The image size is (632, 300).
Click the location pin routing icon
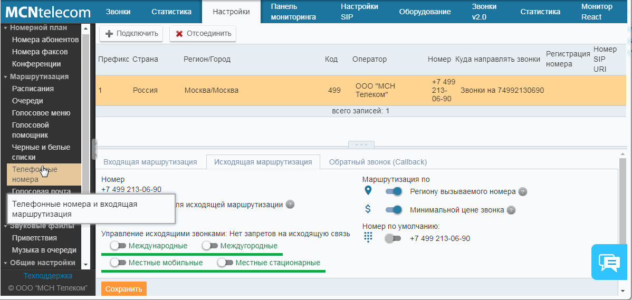368,191
